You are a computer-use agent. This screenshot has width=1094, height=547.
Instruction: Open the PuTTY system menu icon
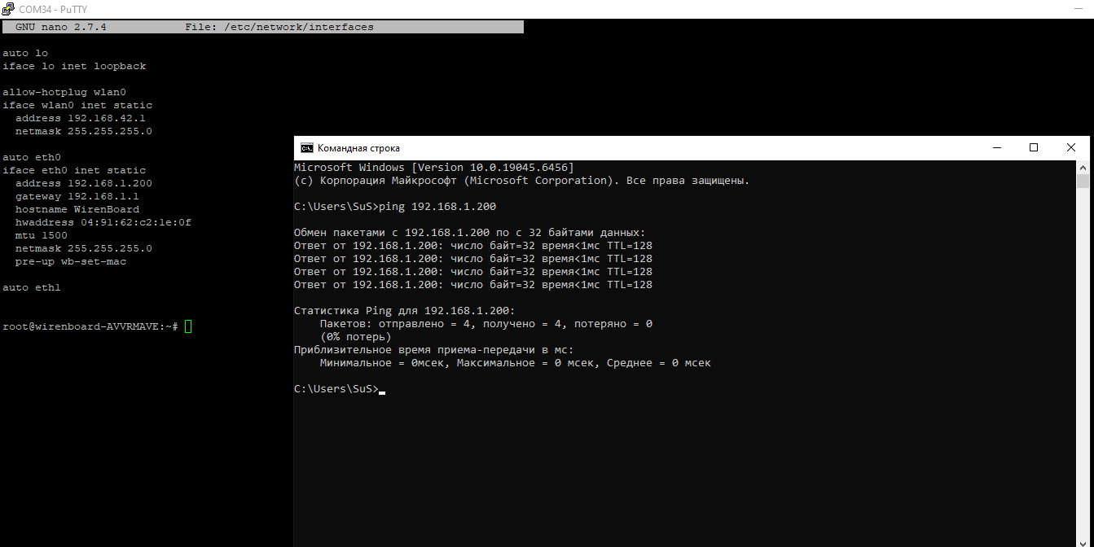[8, 9]
